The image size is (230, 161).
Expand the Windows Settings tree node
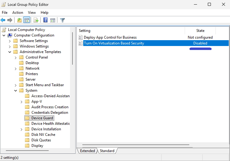coord(10,46)
